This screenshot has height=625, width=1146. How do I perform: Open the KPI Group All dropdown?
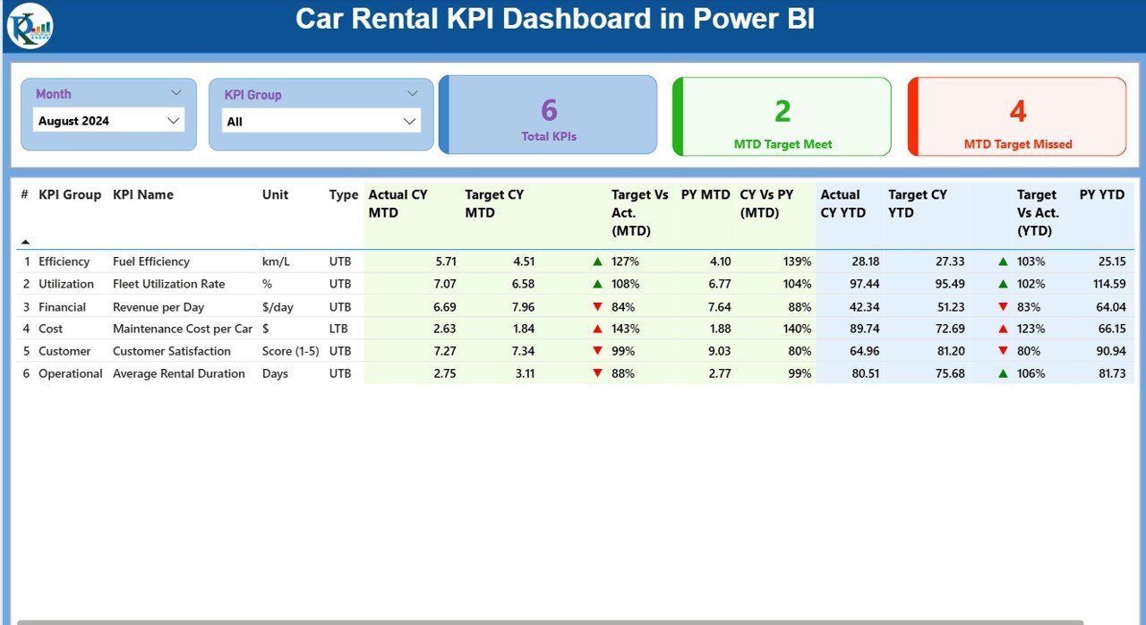tap(321, 122)
